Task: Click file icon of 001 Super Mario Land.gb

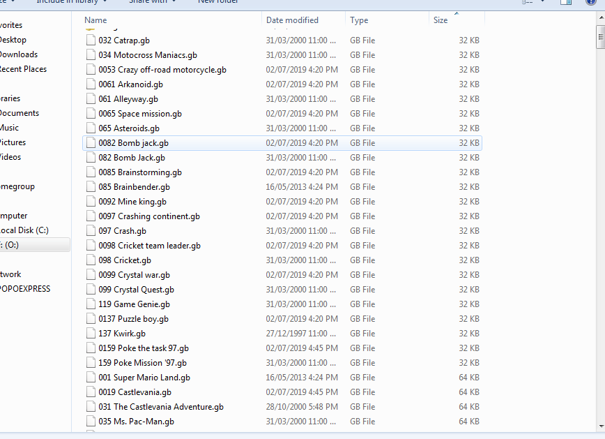Action: click(x=91, y=378)
